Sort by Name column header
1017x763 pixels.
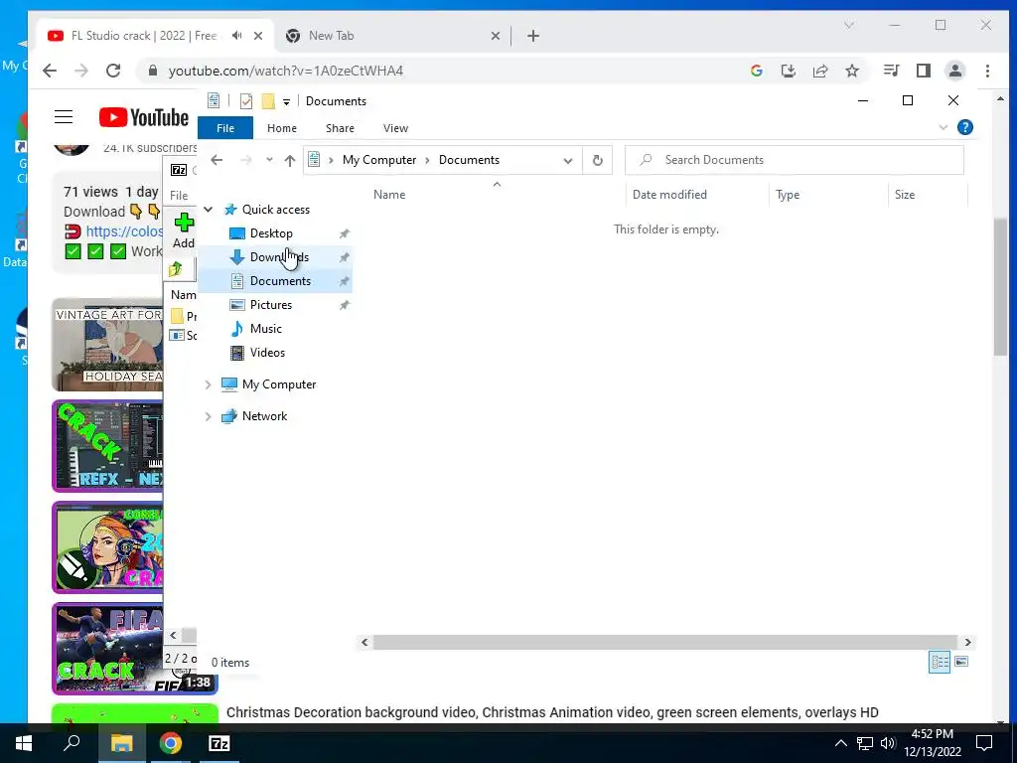[389, 194]
